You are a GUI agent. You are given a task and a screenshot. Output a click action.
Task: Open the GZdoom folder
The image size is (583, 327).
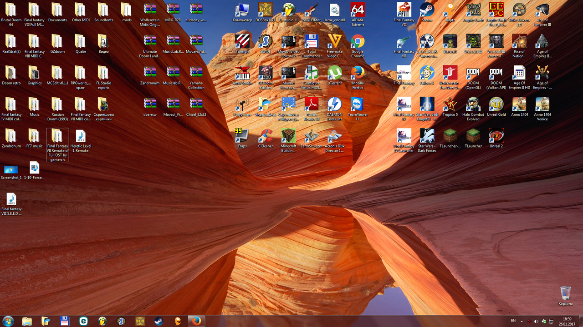(x=57, y=44)
